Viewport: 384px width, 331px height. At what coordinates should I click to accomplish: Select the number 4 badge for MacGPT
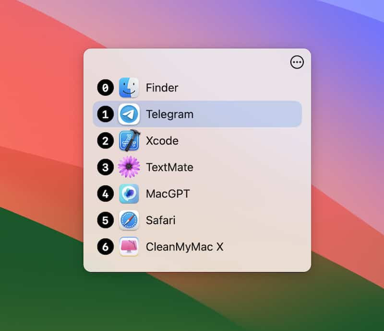(x=105, y=194)
